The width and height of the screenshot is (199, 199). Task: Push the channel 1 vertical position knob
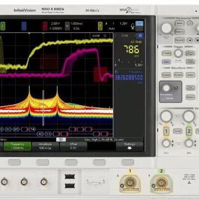pos(166,143)
